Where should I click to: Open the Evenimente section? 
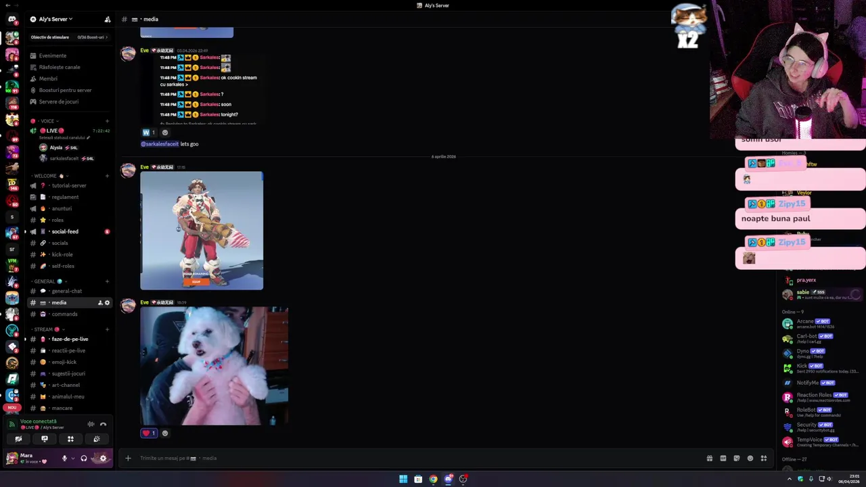[x=53, y=55]
